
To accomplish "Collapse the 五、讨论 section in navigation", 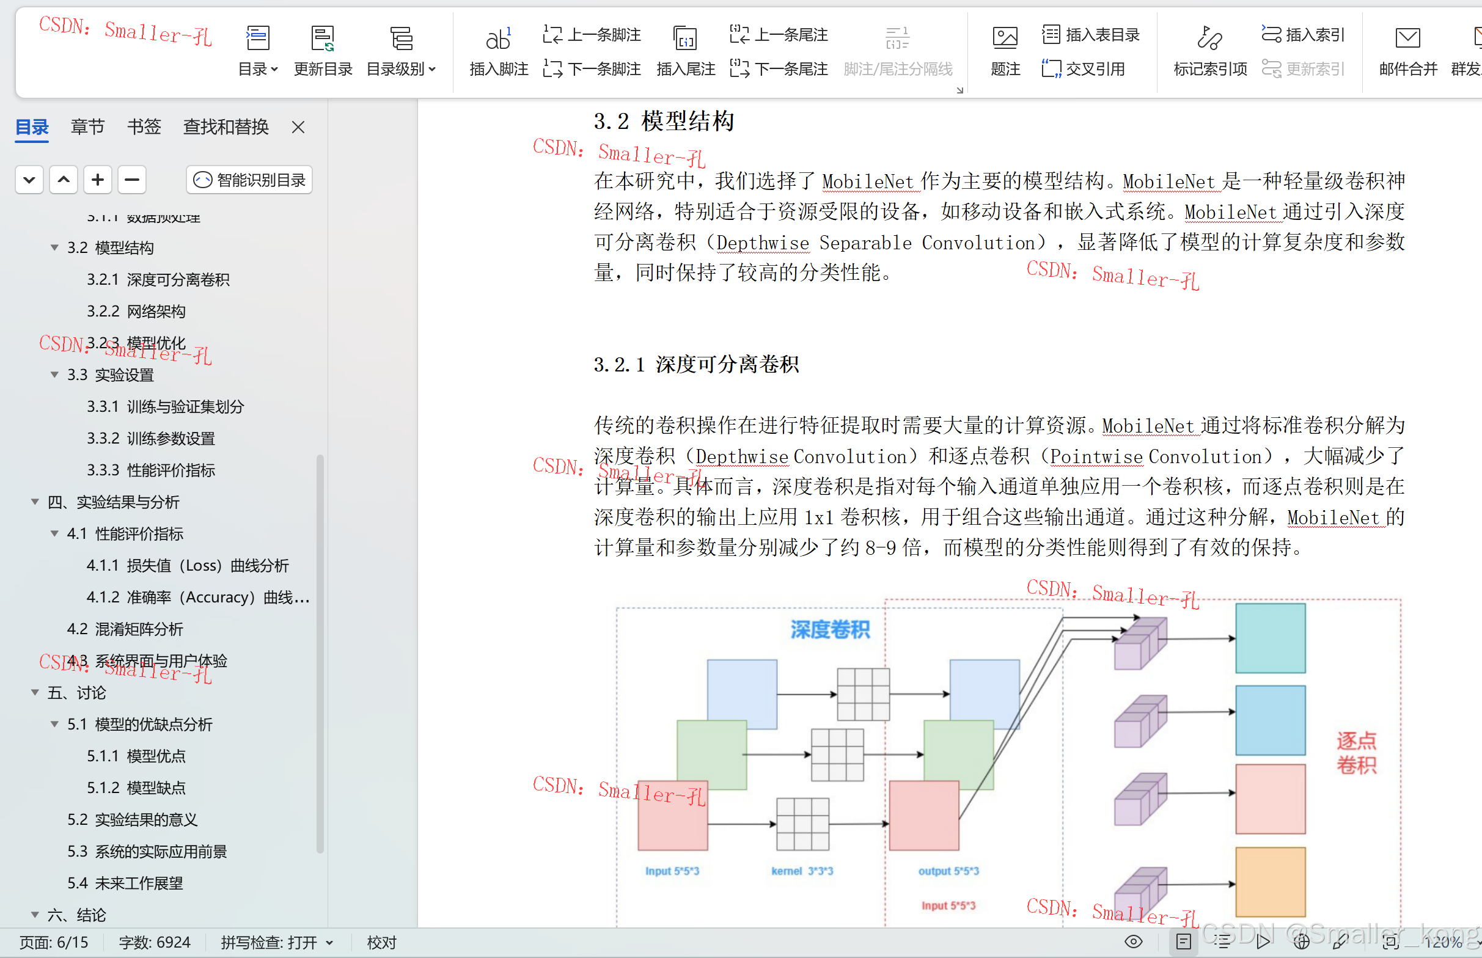I will click(35, 692).
